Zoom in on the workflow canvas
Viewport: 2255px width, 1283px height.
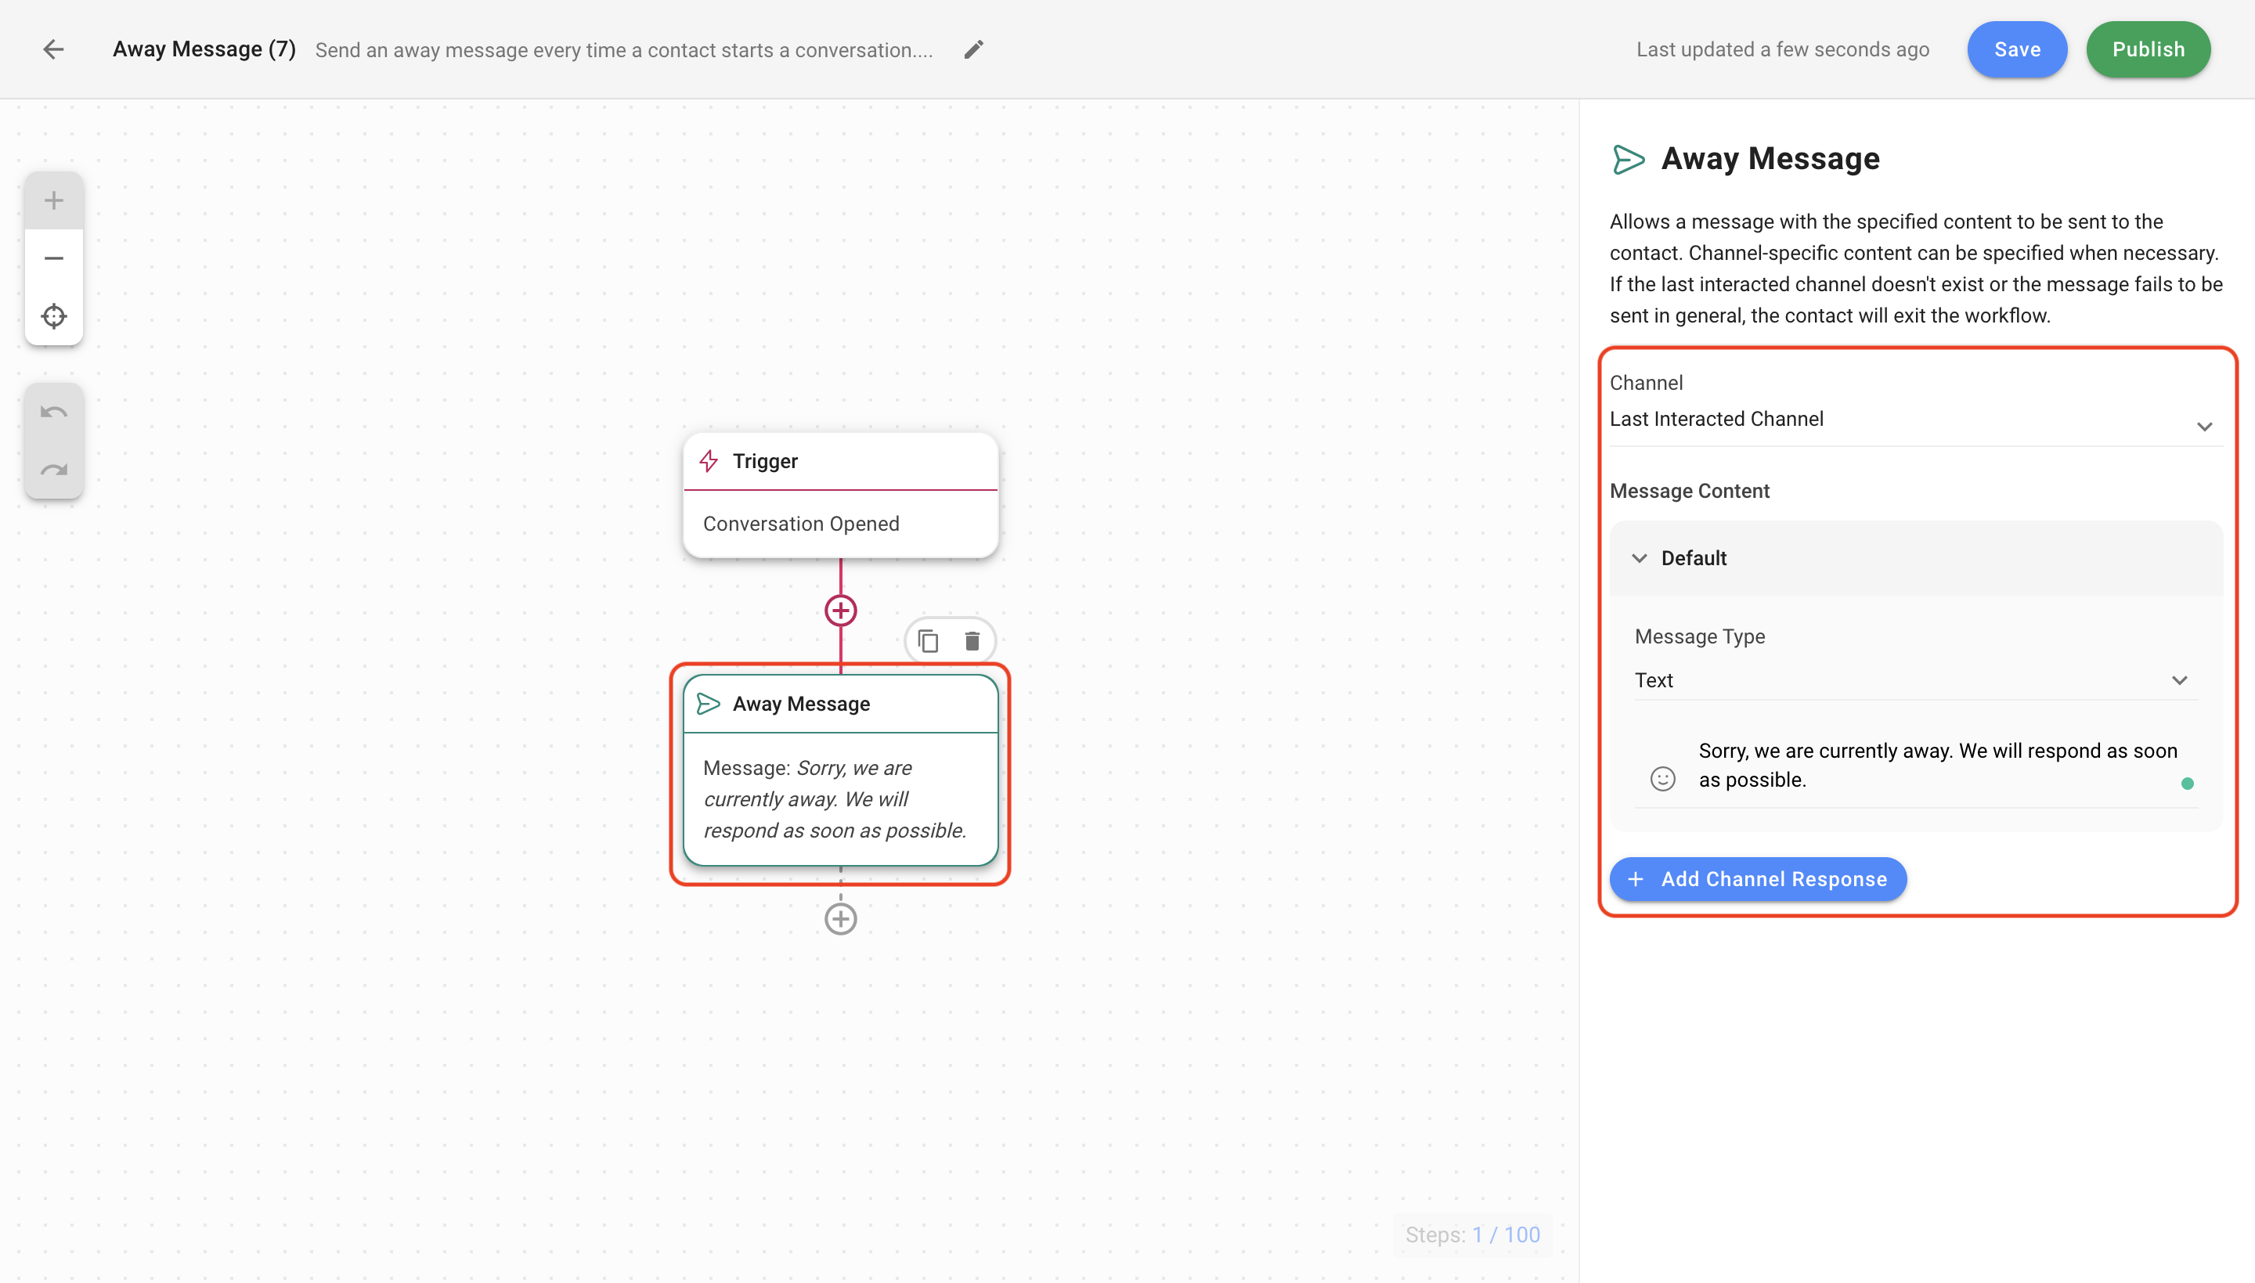pos(54,201)
